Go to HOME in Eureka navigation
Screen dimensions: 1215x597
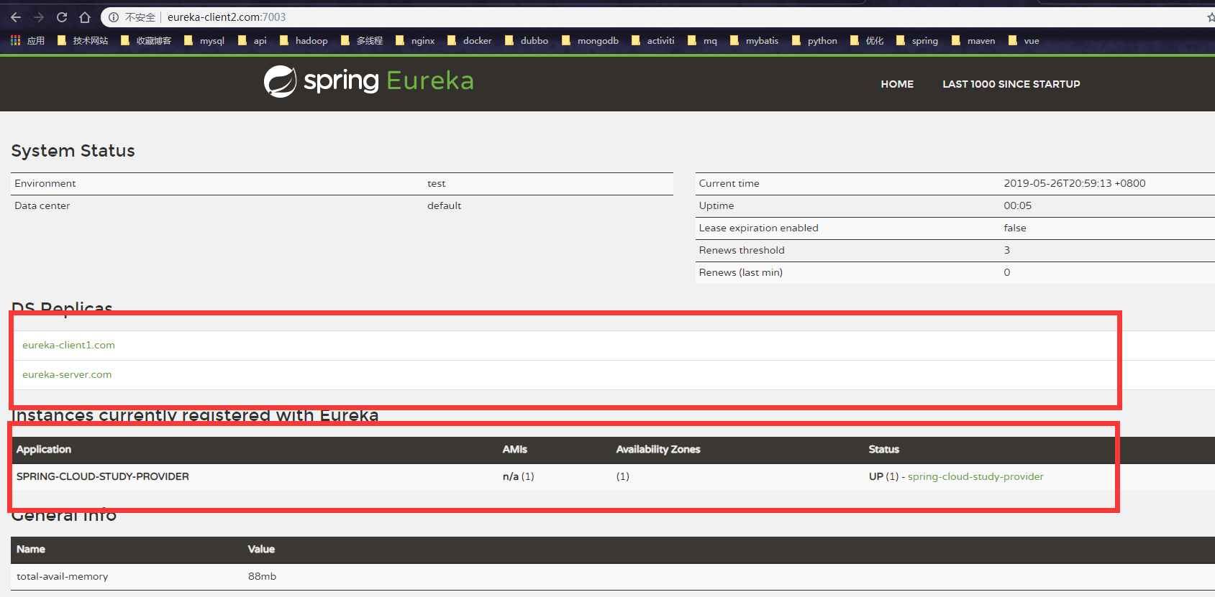point(897,84)
